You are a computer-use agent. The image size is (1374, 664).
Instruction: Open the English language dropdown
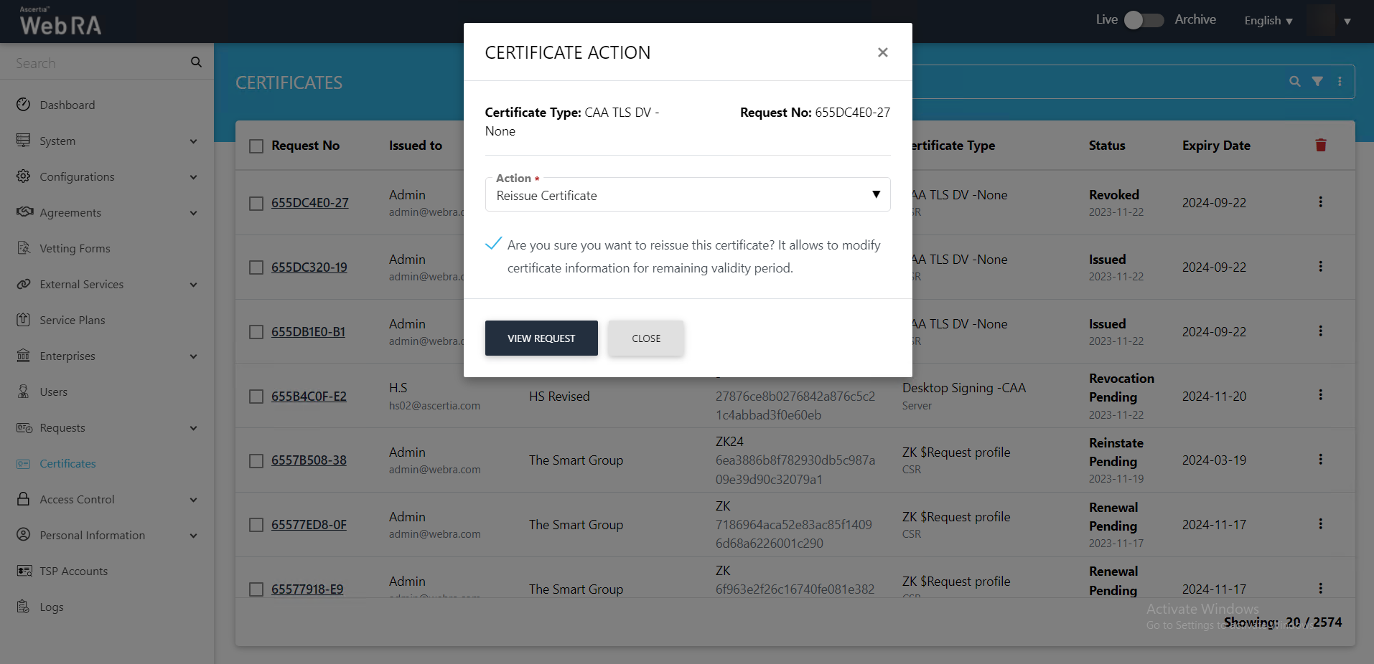click(x=1268, y=21)
